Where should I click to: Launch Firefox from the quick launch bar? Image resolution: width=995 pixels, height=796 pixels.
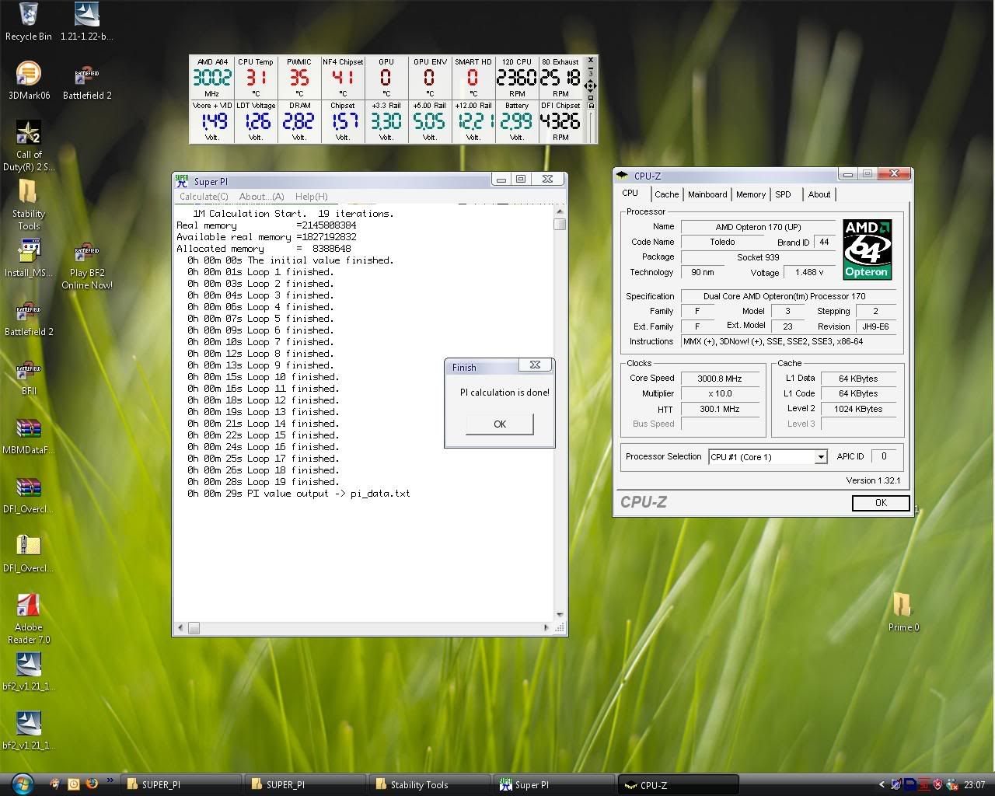92,784
